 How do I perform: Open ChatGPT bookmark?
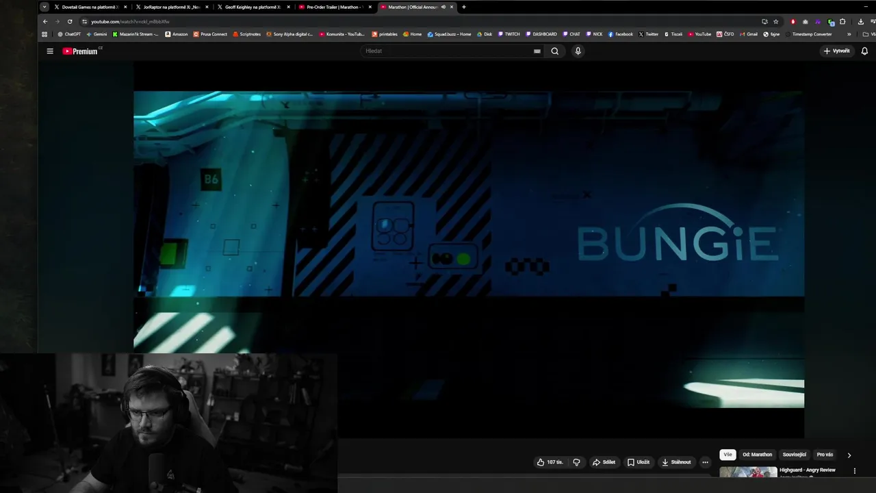69,34
